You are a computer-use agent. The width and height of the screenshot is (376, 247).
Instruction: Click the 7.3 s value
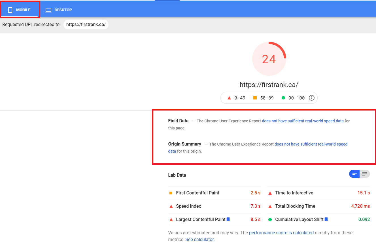[255, 206]
